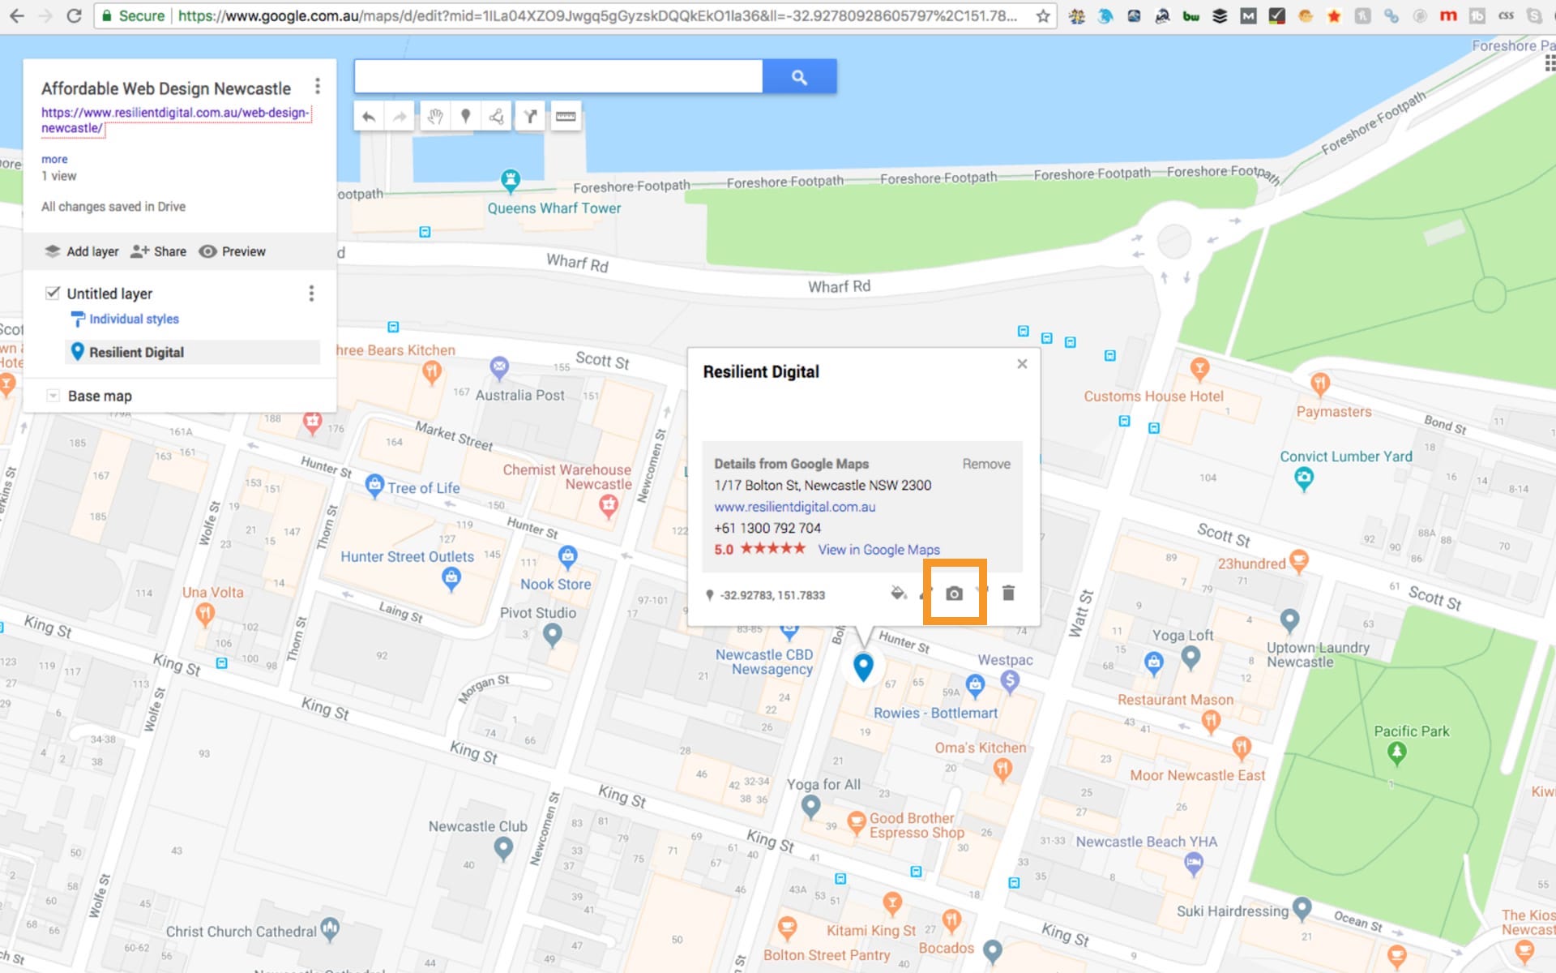The height and width of the screenshot is (973, 1556).
Task: Click the blue Resilient Digital map pin
Action: [x=863, y=666]
